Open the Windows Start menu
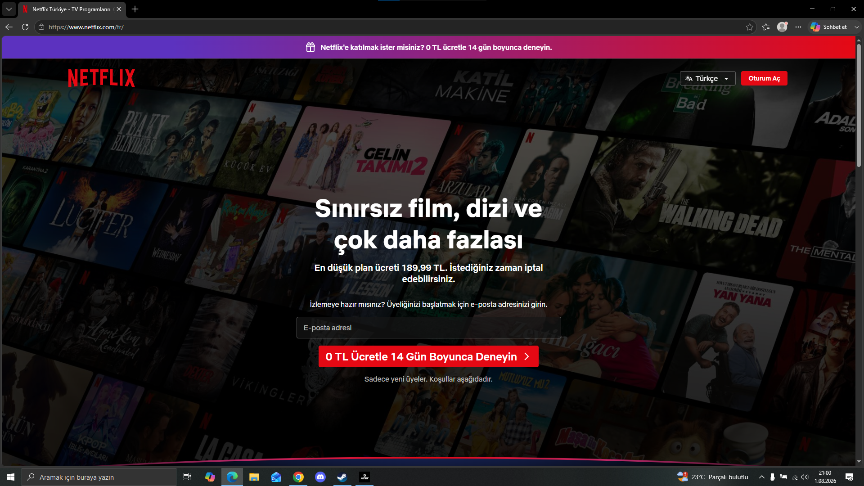This screenshot has width=864, height=486. tap(11, 477)
